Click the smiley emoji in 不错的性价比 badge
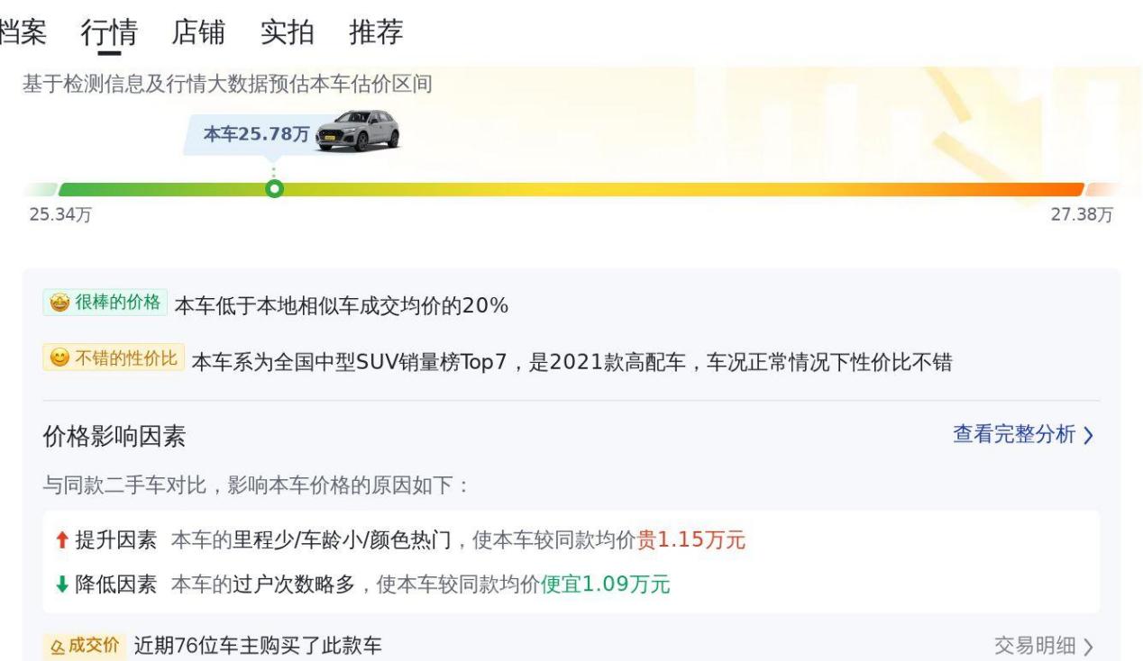Screen dimensions: 1143x661 click(x=59, y=358)
